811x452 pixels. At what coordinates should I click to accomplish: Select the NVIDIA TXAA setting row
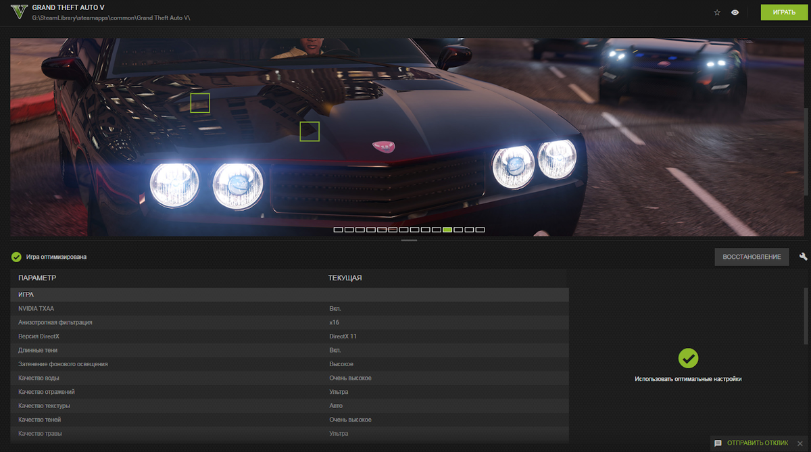[289, 308]
